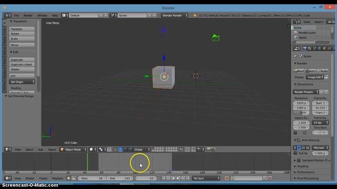Open the Render properties tab
Screen dimensions: 337x189
304,49
